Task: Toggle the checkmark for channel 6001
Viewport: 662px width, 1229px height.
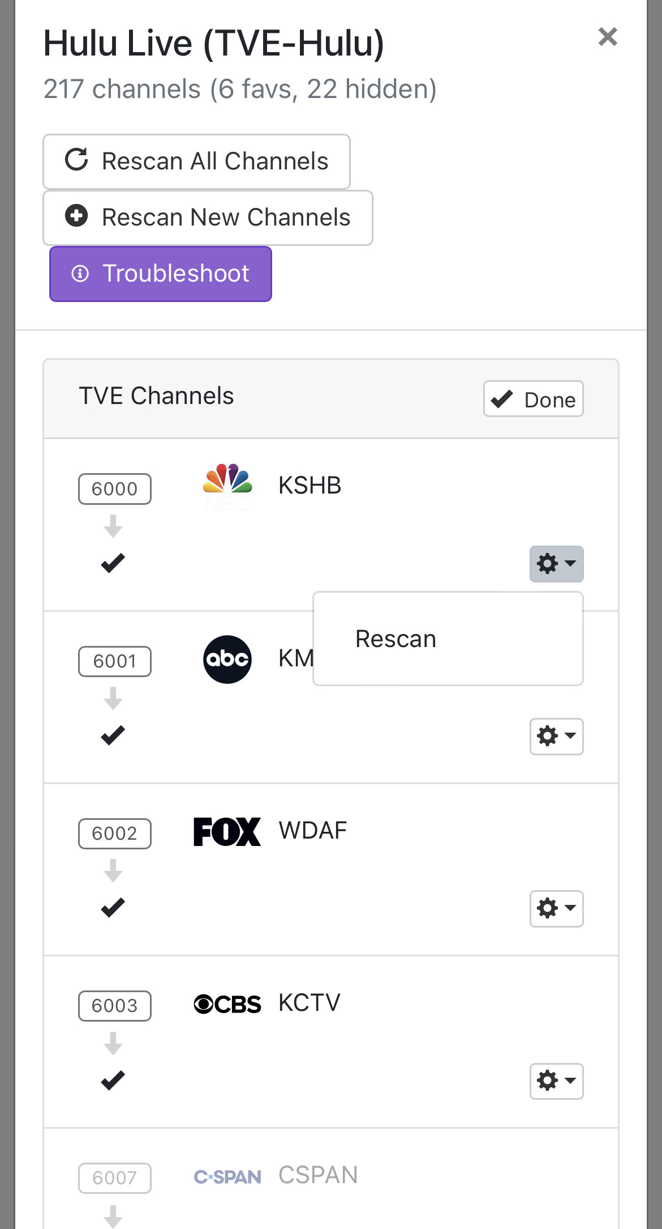Action: [113, 735]
